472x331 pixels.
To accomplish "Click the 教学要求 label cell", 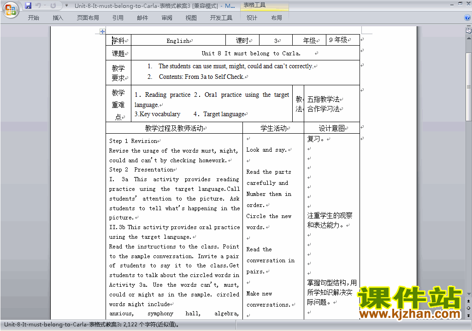I will (118, 73).
